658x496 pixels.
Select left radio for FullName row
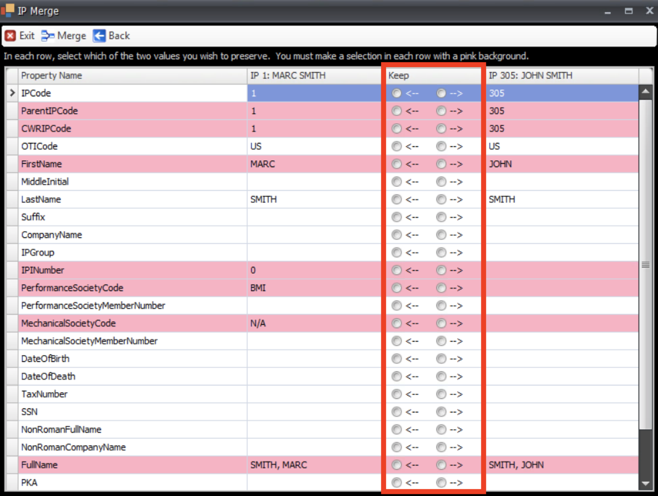(x=397, y=465)
